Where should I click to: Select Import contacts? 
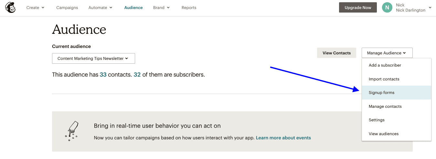coord(397,79)
